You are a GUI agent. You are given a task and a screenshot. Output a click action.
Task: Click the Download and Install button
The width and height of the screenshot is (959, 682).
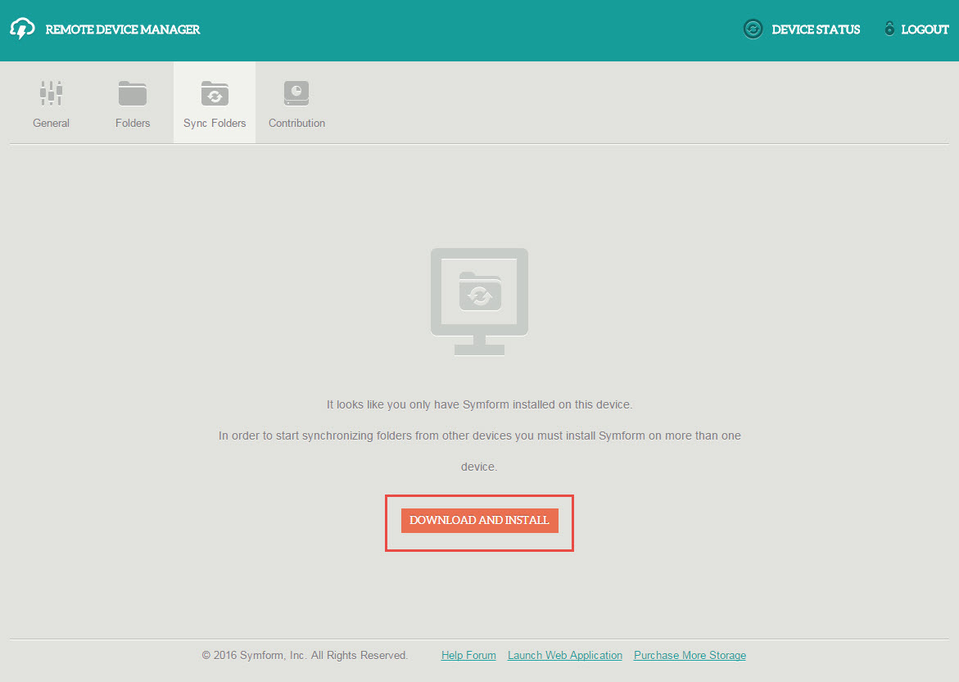(x=480, y=521)
